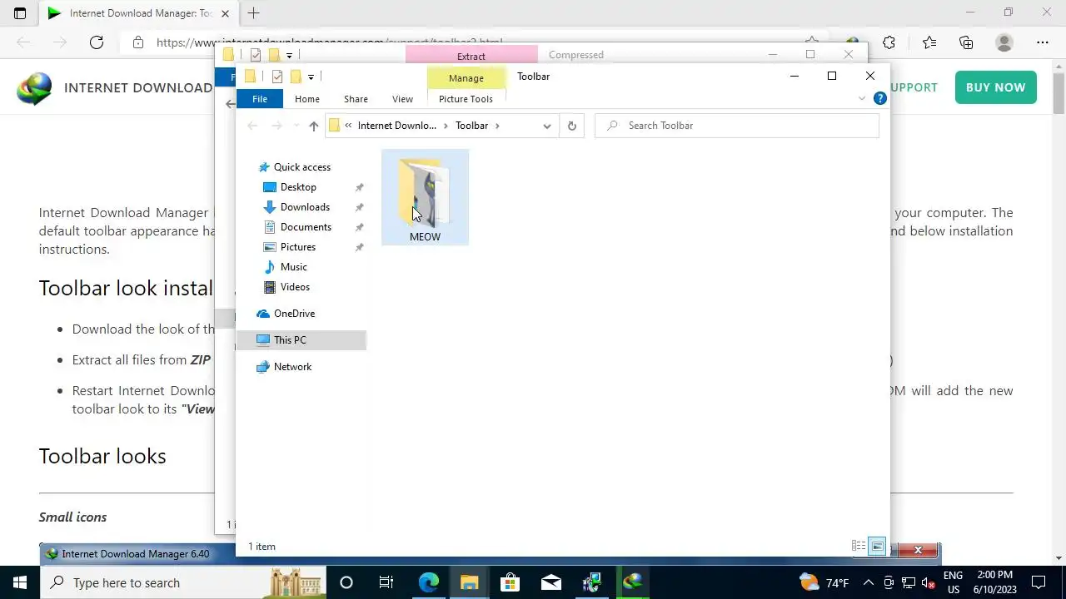
Task: Open the File menu in Toolbar window
Action: (x=260, y=99)
